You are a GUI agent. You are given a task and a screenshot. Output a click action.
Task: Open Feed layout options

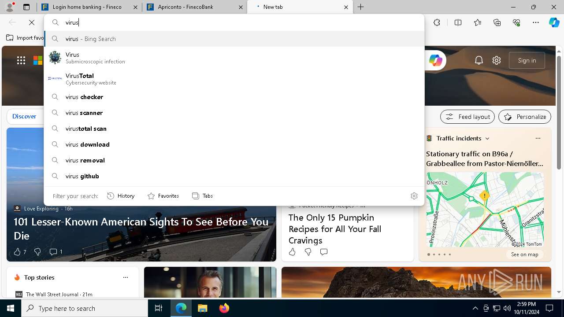tap(468, 117)
